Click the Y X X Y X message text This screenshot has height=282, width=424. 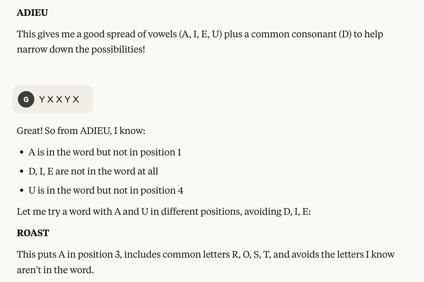click(x=59, y=100)
